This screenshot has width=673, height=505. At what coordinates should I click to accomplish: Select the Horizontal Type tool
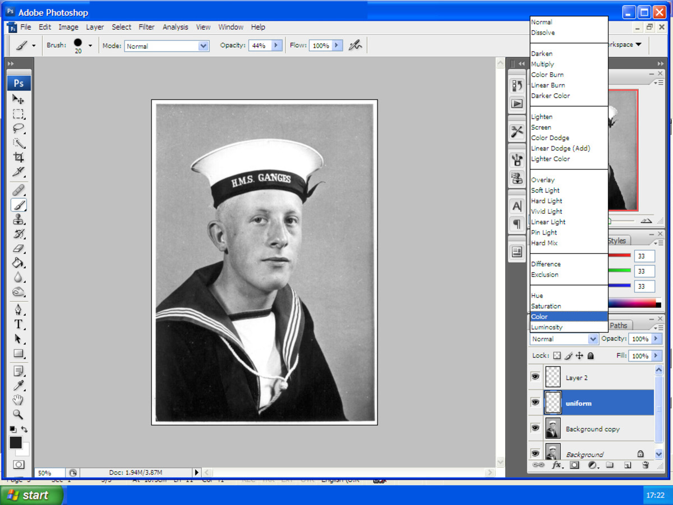(x=19, y=324)
